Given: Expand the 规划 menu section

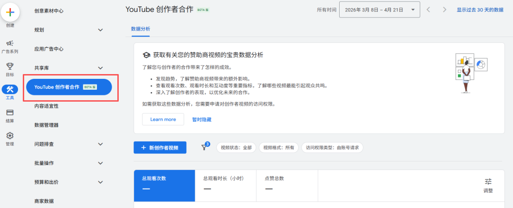Looking at the screenshot, I should [x=100, y=30].
